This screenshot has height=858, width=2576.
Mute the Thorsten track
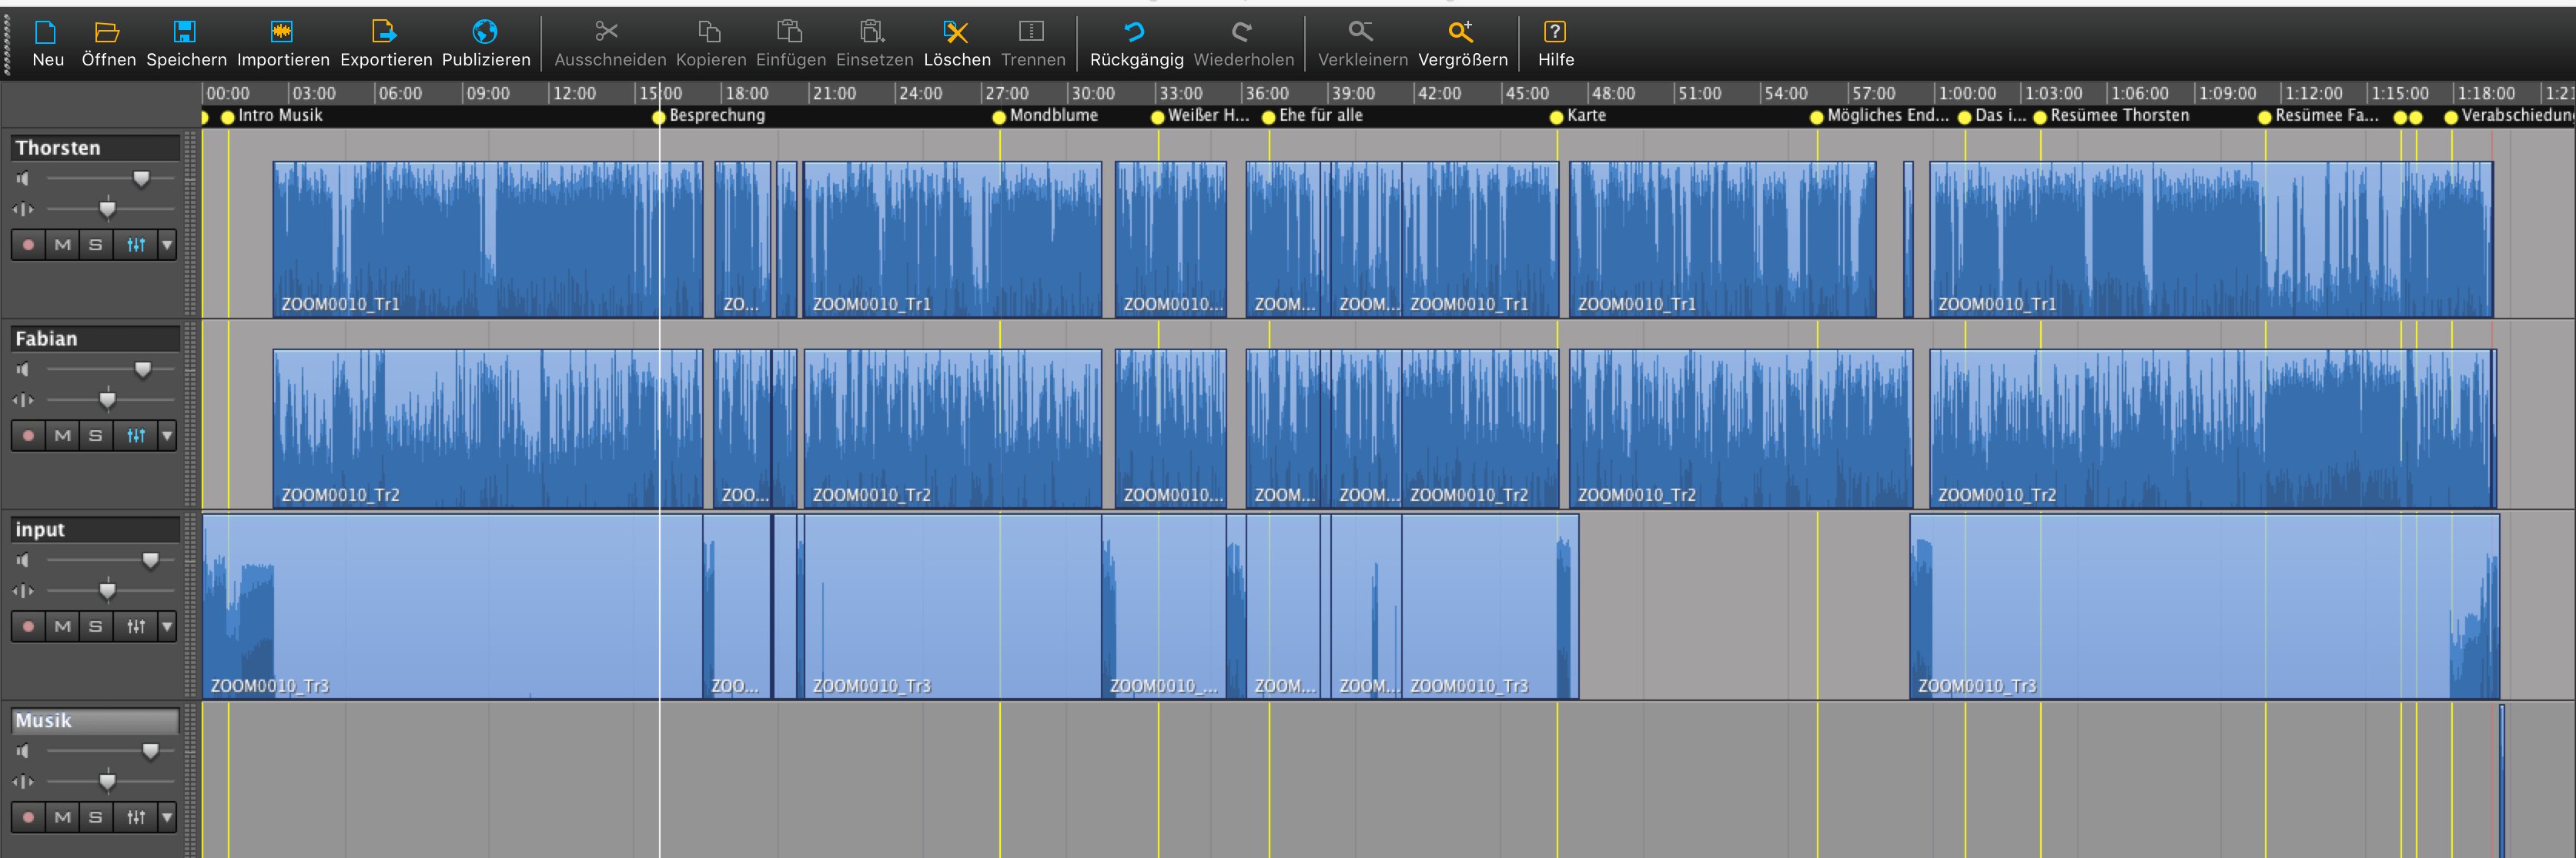pos(62,245)
